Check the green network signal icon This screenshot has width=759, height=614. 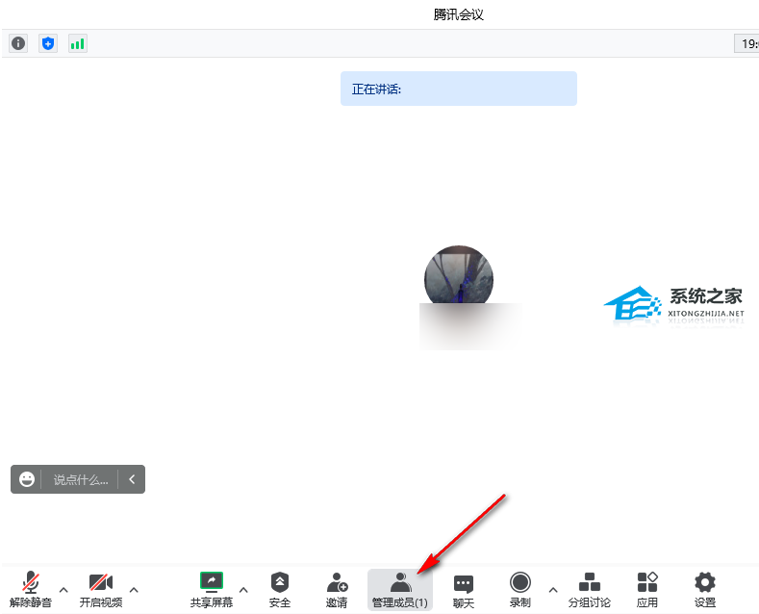tap(78, 43)
